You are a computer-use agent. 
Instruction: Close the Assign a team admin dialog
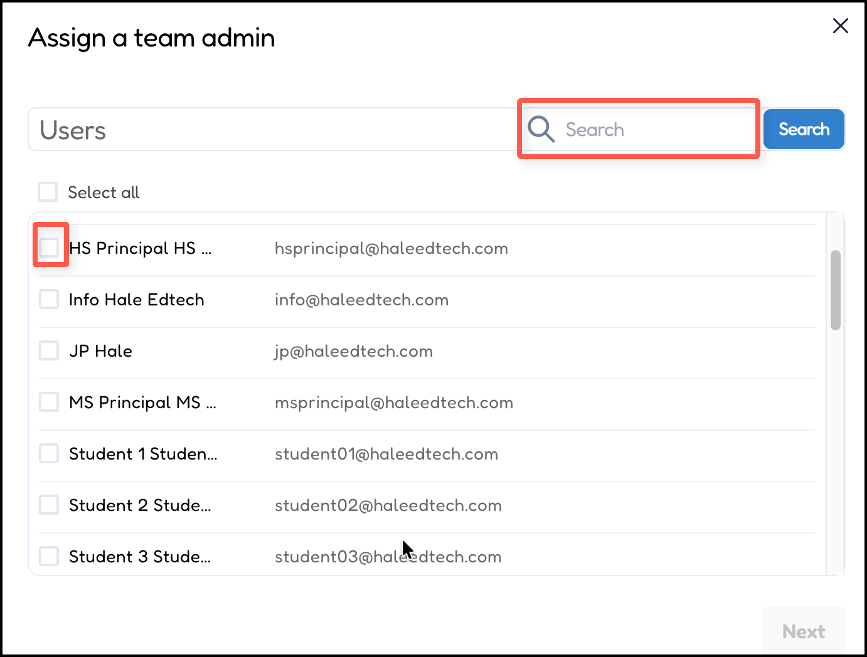tap(840, 26)
